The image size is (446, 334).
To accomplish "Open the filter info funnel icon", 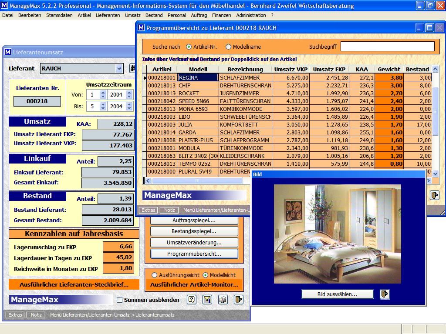I will click(207, 300).
